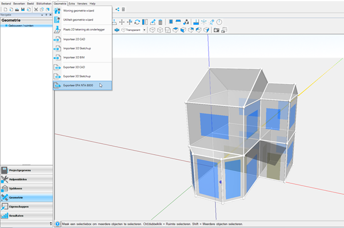This screenshot has height=228, width=344.
Task: Click the blue roof element icon
Action: click(178, 22)
